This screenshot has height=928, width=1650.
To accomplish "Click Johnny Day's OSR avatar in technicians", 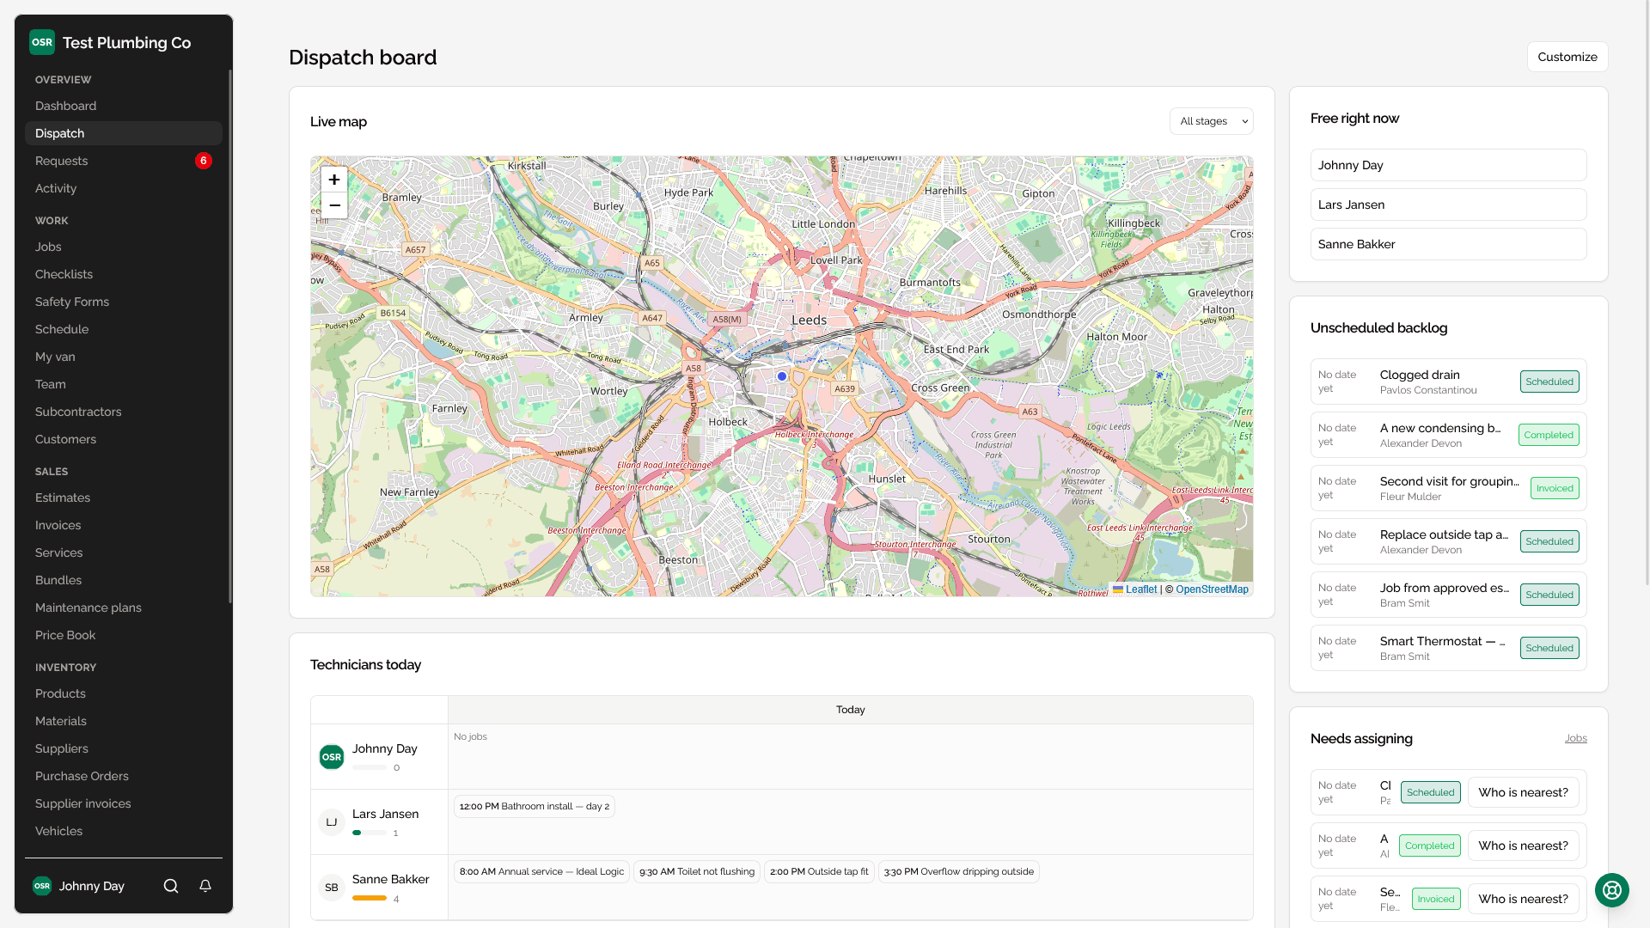I will (x=332, y=757).
